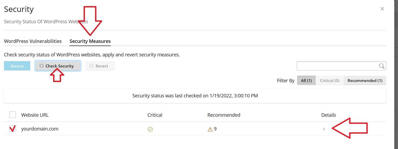This screenshot has height=149, width=398.
Task: Click the Critical column header
Action: tap(155, 115)
